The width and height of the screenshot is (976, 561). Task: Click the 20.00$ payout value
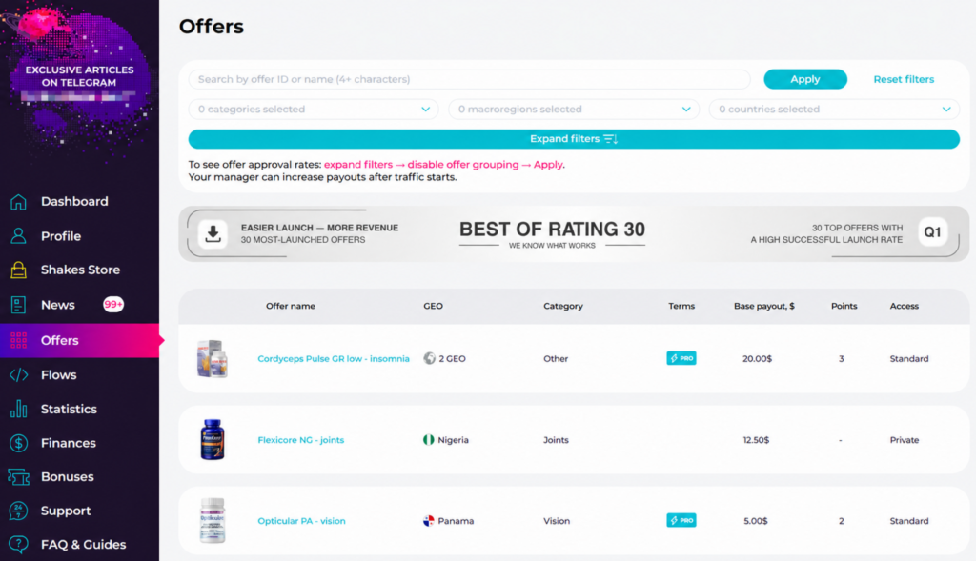(x=757, y=359)
